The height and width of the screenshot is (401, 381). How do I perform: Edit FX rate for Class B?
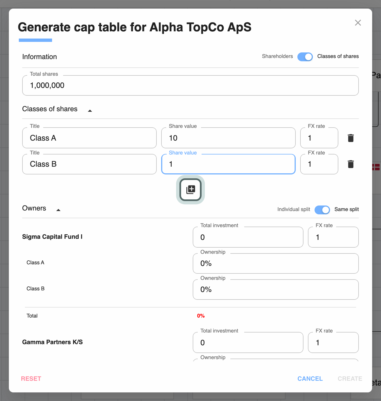[x=319, y=164]
